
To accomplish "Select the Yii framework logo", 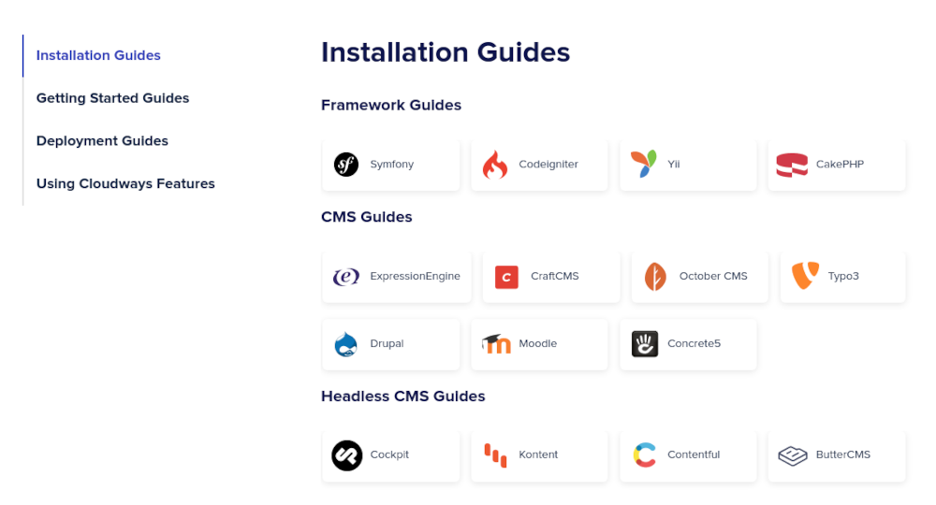I will pyautogui.click(x=643, y=164).
